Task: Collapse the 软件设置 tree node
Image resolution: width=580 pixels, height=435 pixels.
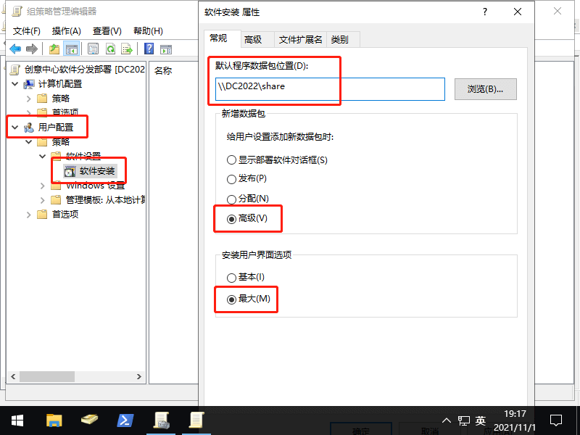Action: (x=43, y=156)
